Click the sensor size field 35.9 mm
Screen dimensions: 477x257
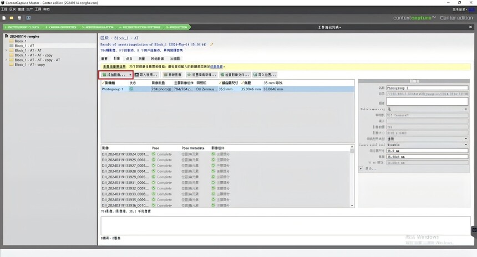tap(427, 151)
